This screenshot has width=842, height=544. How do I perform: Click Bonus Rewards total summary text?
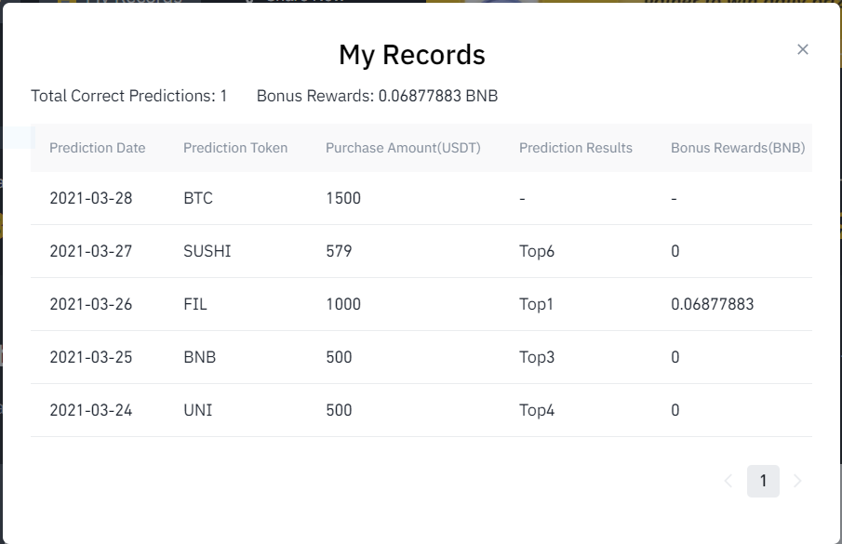[x=377, y=96]
